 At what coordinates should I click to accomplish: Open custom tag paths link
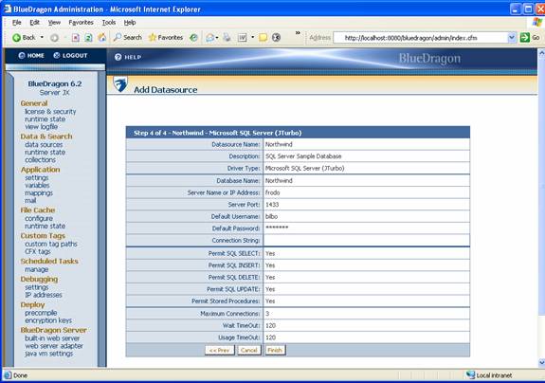pyautogui.click(x=51, y=244)
